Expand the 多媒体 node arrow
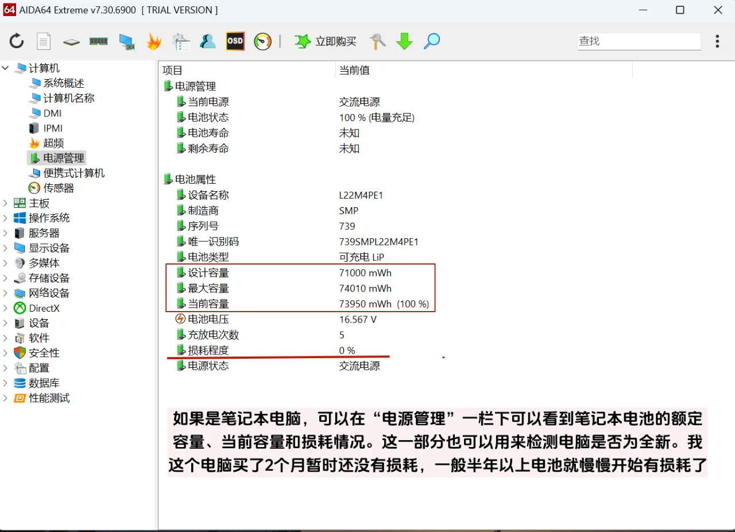 pos(6,263)
